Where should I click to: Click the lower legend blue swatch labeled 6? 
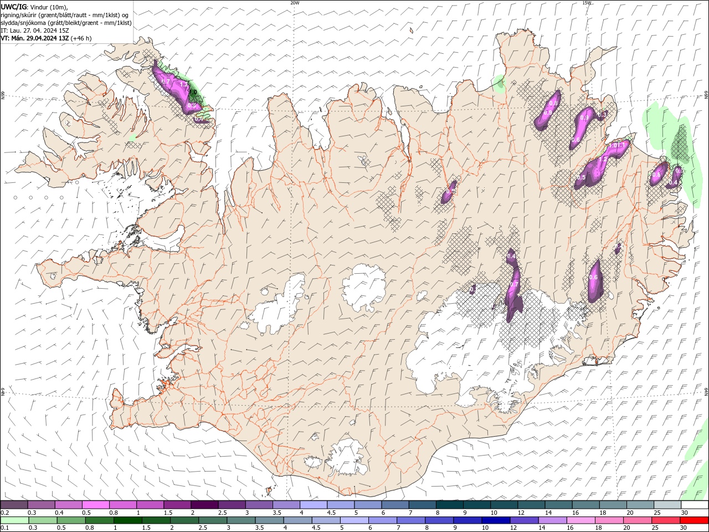tap(382, 520)
